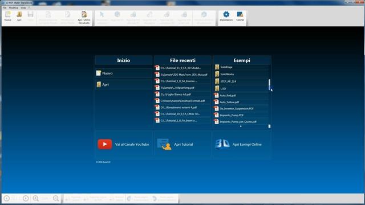Click the rotate left icon in bottom toolbar

pyautogui.click(x=129, y=199)
